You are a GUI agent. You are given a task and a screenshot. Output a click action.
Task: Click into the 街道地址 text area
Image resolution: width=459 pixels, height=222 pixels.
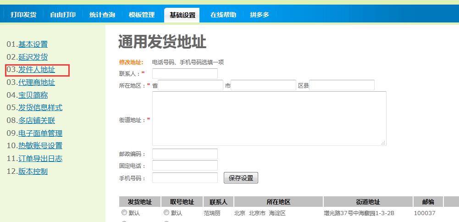pyautogui.click(x=269, y=118)
